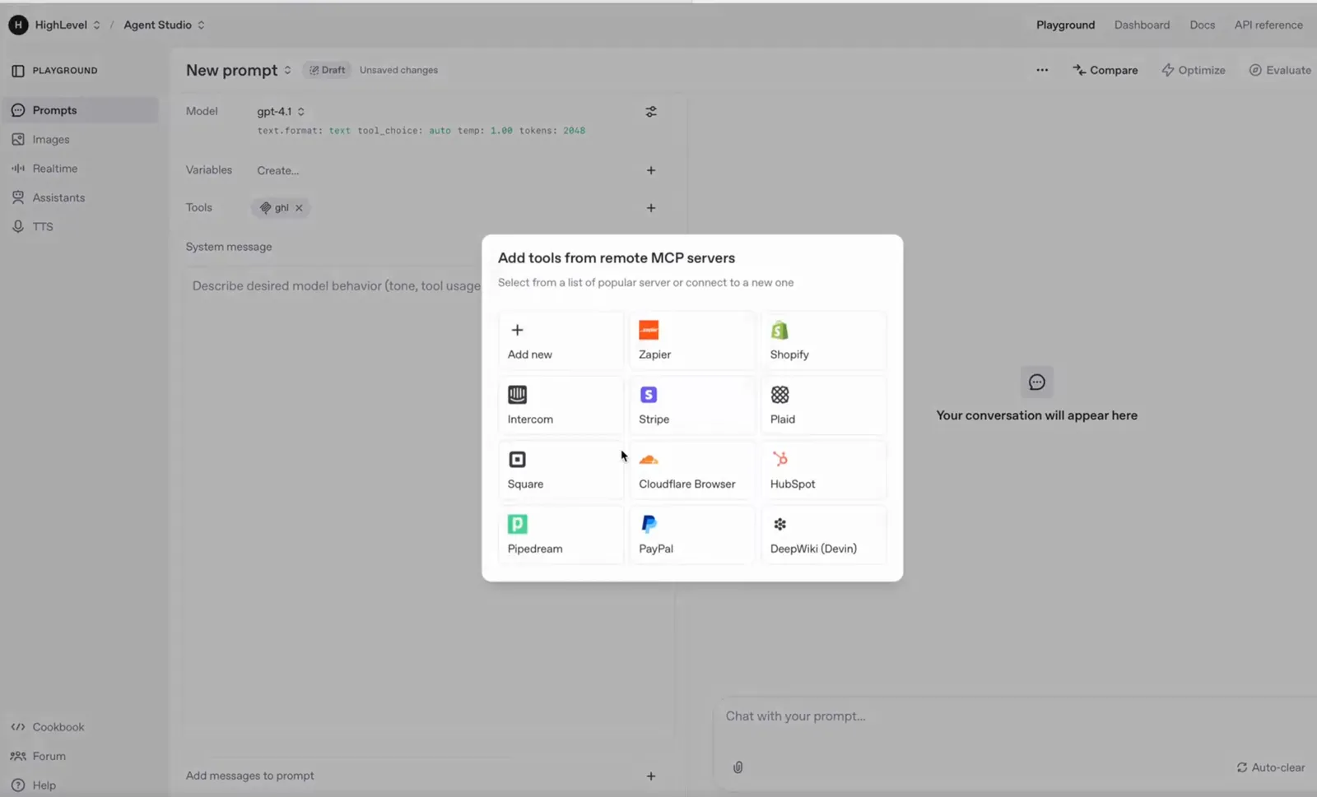Click the PayPal logo icon
This screenshot has height=797, width=1317.
[x=649, y=524]
